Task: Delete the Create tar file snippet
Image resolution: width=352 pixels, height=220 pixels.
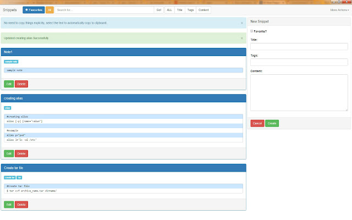Action: click(x=21, y=205)
